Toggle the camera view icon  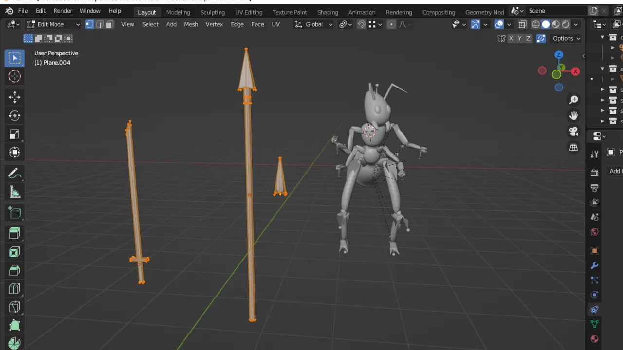tap(574, 131)
